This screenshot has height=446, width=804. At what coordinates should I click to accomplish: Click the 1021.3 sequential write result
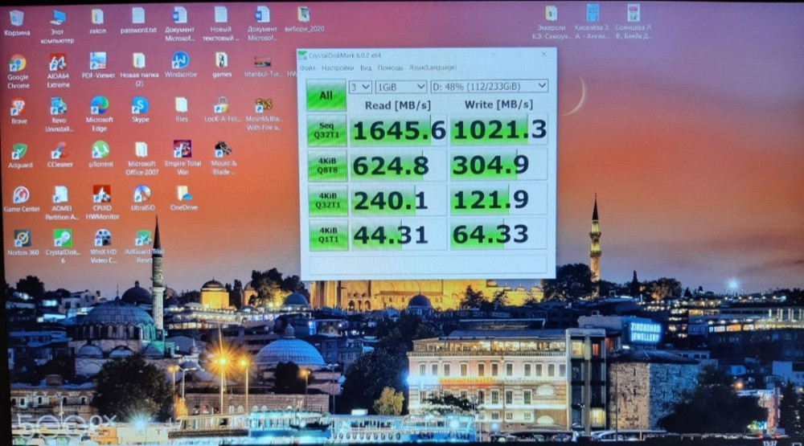pos(499,129)
